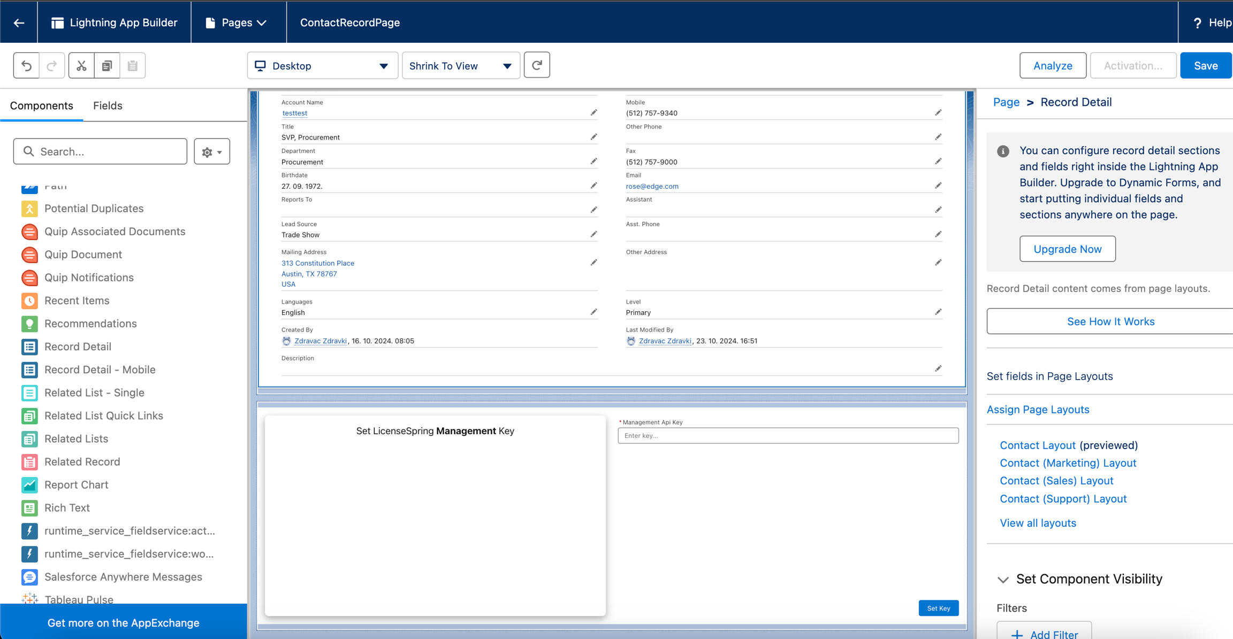
Task: Click the Upgrade Now button
Action: tap(1067, 249)
